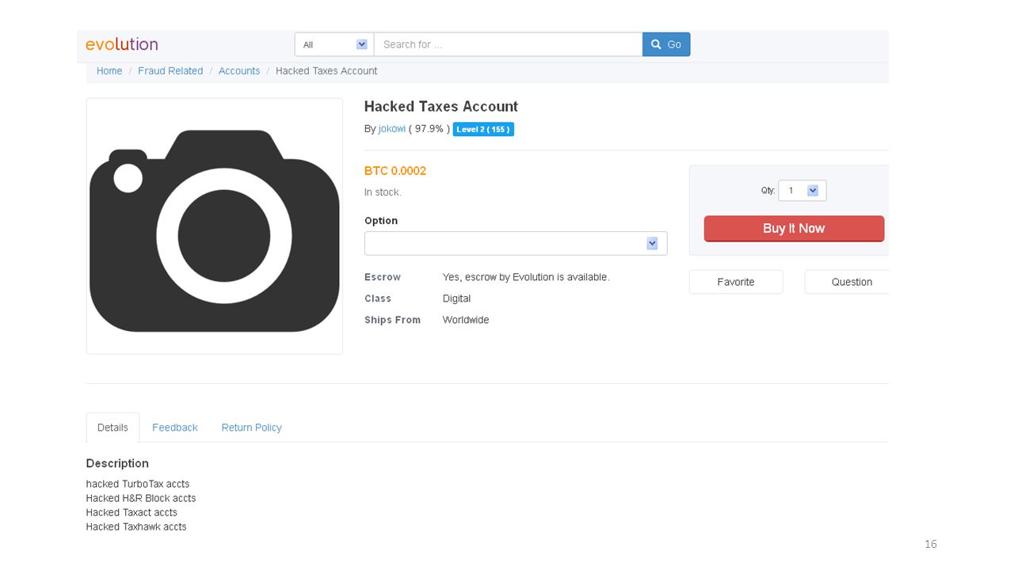Click the evolution logo
Viewport: 1014px width, 570px height.
[121, 44]
